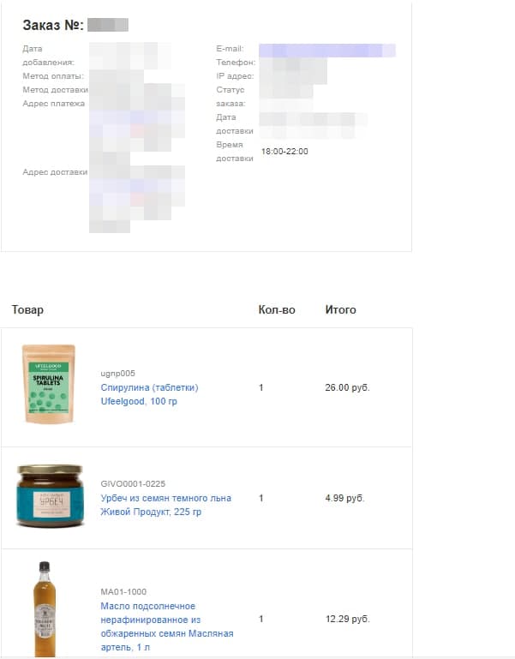Open the Урбеч из семян темного льна link
The width and height of the screenshot is (515, 659).
[165, 505]
